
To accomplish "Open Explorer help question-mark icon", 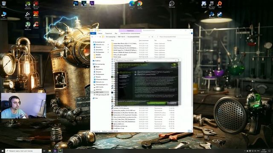I will [192, 33].
